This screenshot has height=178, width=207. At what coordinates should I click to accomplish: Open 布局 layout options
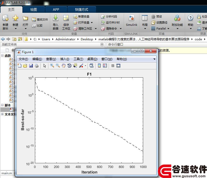pyautogui.click(x=145, y=22)
